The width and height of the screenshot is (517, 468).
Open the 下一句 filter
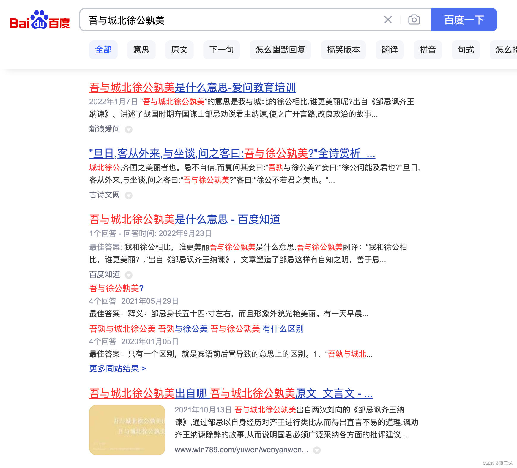coord(222,50)
